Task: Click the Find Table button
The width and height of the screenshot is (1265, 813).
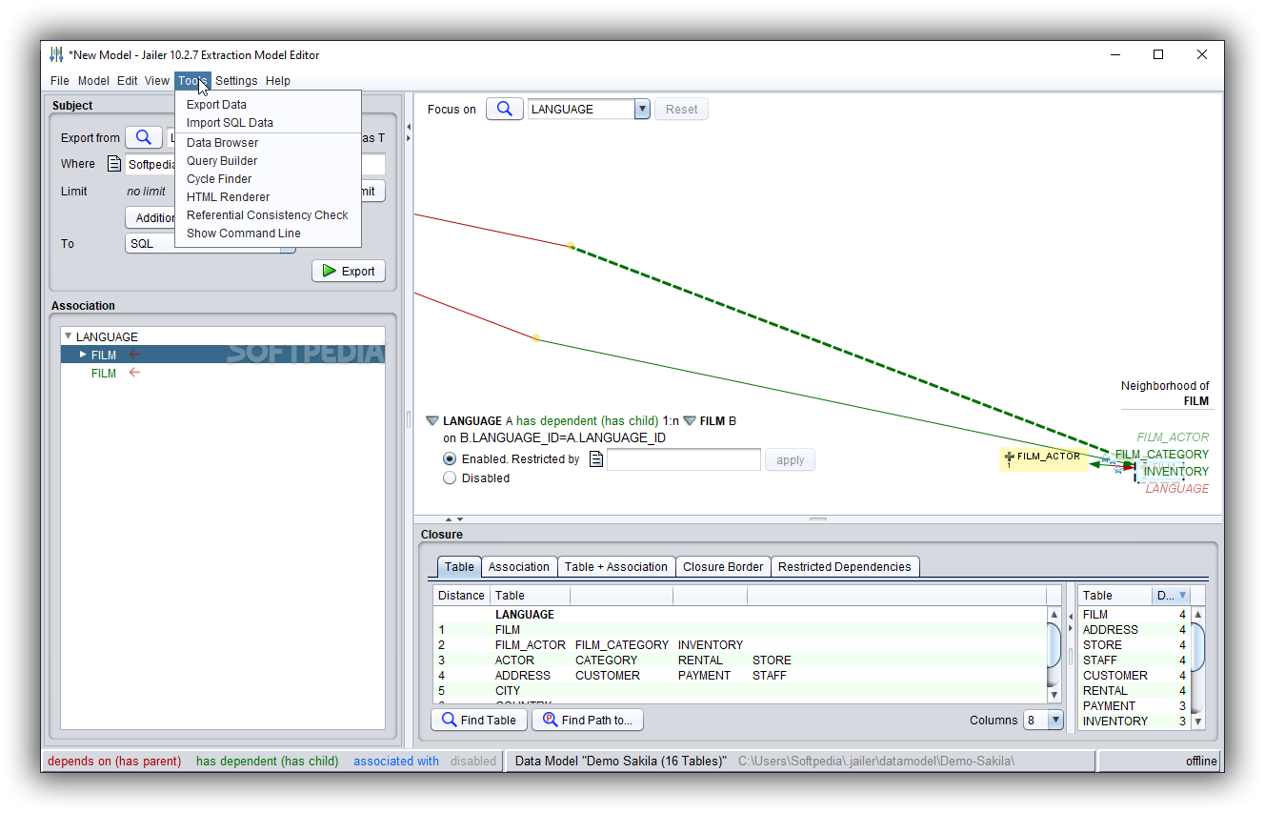Action: coord(479,721)
